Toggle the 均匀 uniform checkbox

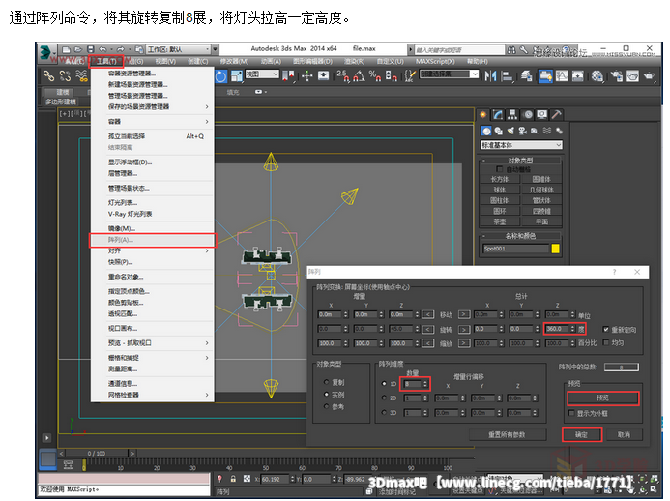point(606,342)
